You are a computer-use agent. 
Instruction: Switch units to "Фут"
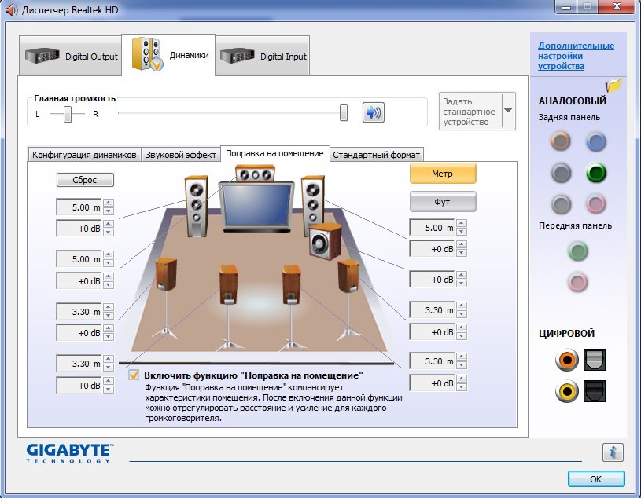pyautogui.click(x=443, y=202)
